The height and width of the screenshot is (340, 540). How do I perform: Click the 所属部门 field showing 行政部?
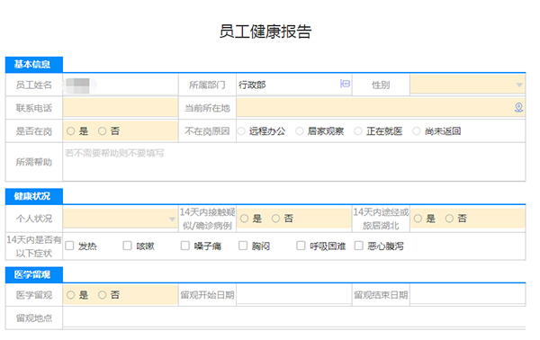[293, 85]
